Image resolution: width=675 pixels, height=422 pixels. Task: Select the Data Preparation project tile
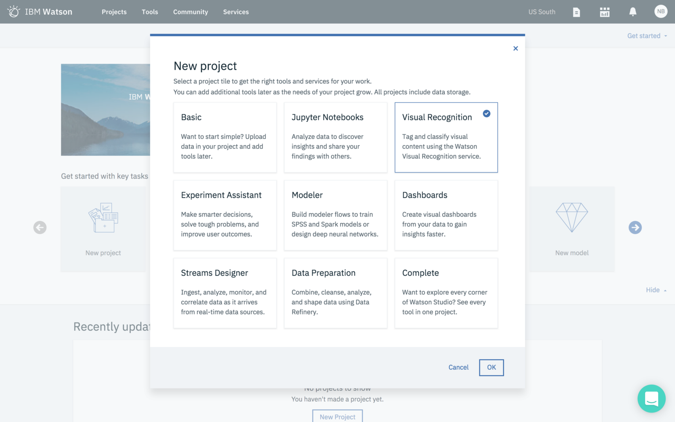tap(335, 293)
